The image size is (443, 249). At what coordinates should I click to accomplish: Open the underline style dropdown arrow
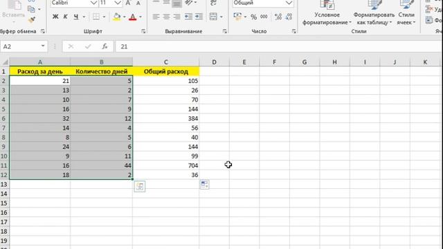pyautogui.click(x=84, y=17)
